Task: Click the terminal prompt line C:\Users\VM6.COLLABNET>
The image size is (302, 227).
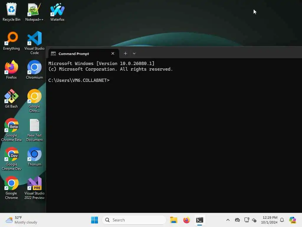Action: tap(79, 80)
